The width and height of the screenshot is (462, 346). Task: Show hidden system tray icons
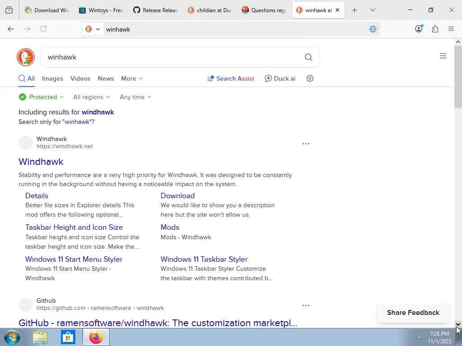coord(419,337)
